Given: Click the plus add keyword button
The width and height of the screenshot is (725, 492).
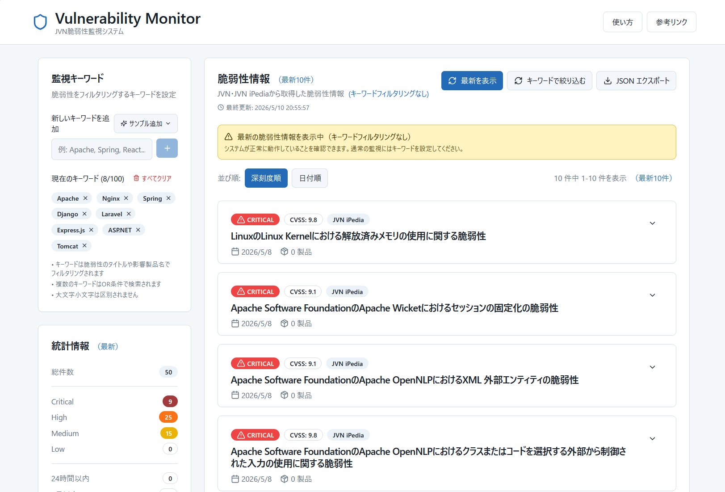Looking at the screenshot, I should pos(167,148).
